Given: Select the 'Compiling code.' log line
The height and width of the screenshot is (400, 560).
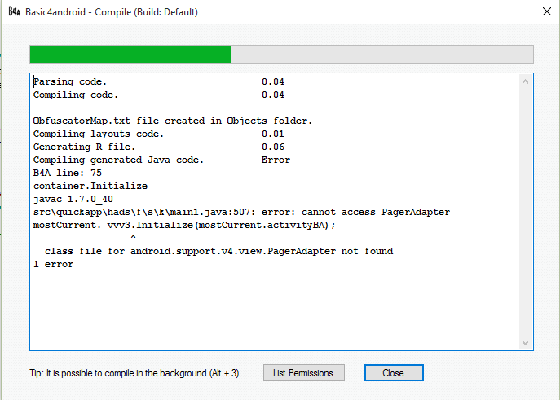Looking at the screenshot, I should pyautogui.click(x=76, y=95).
